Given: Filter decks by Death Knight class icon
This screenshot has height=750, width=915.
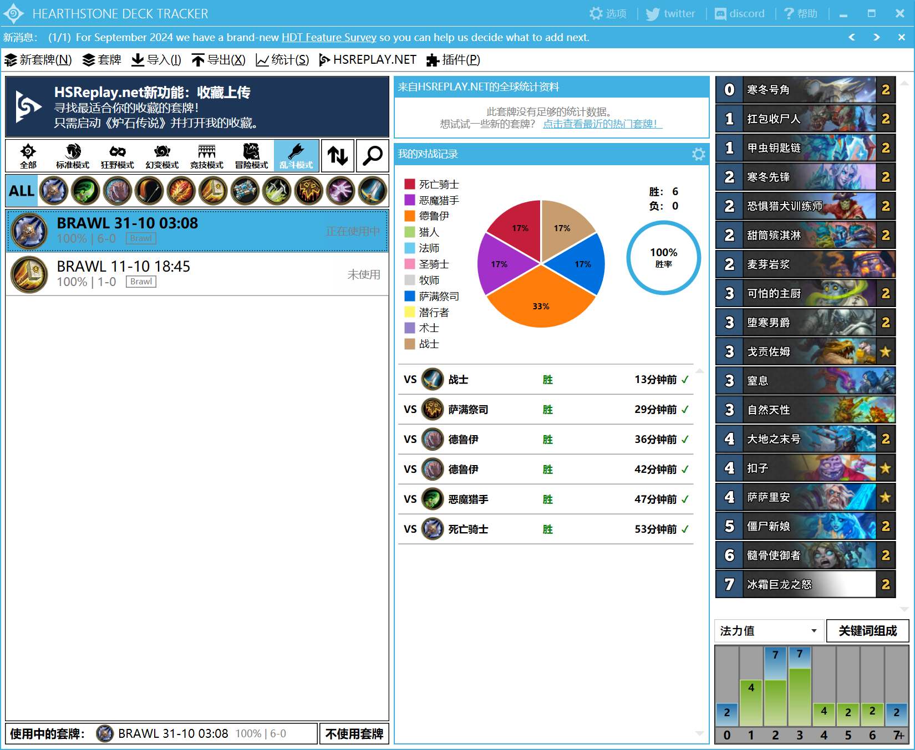Looking at the screenshot, I should click(x=54, y=191).
